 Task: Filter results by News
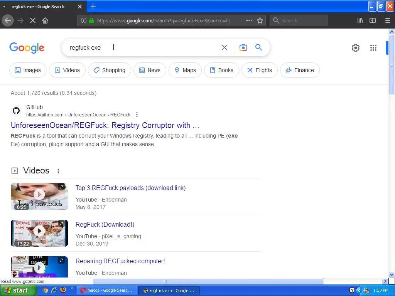point(150,70)
